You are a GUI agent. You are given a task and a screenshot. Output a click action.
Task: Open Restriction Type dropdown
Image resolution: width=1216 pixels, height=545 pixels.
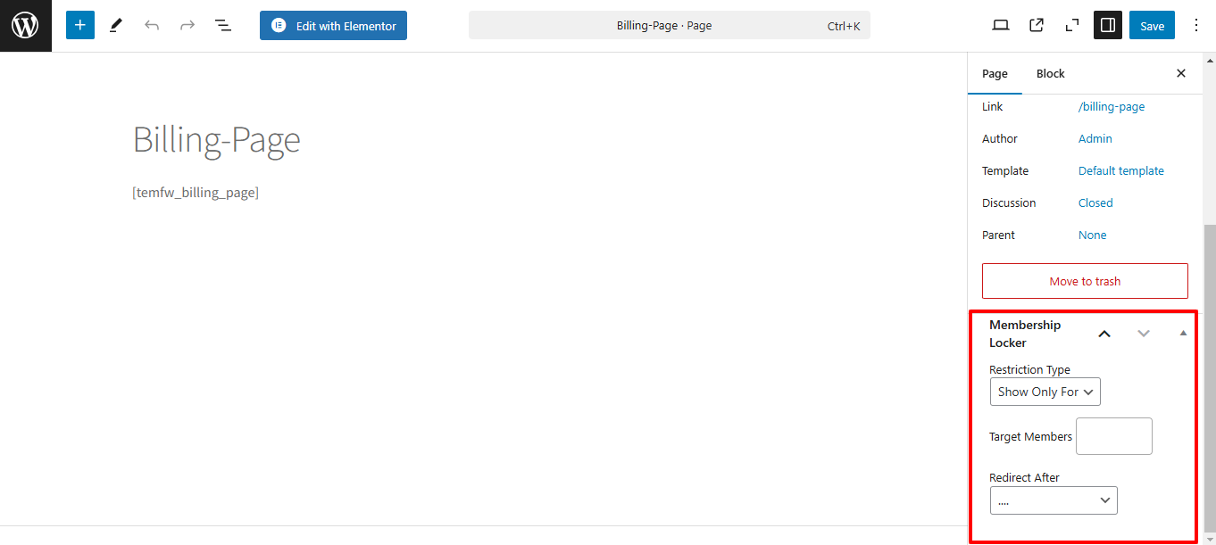1045,392
